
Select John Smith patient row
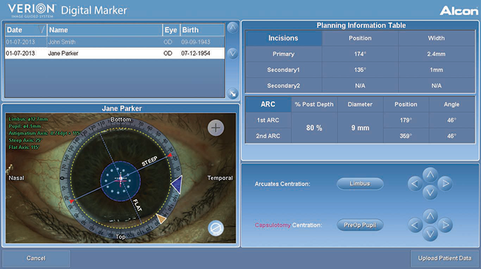pyautogui.click(x=114, y=42)
